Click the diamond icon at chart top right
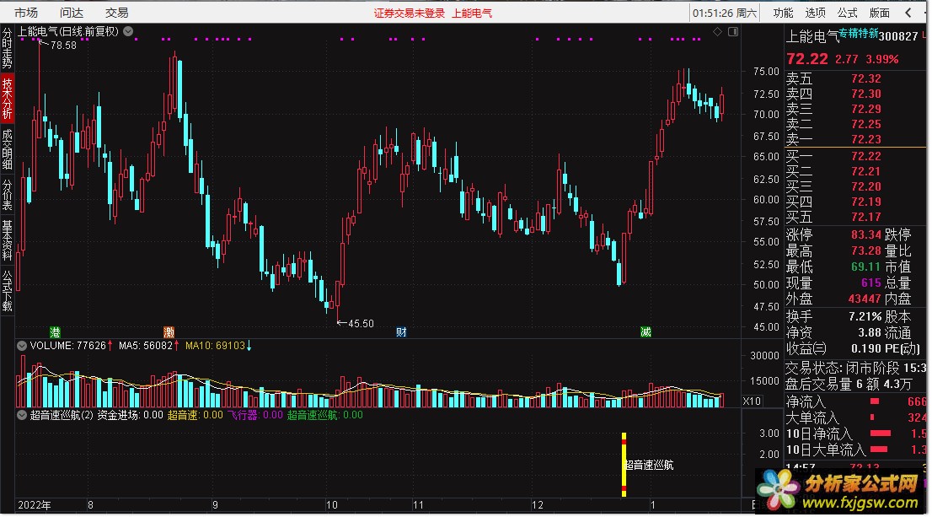This screenshot has width=932, height=517. [x=717, y=31]
